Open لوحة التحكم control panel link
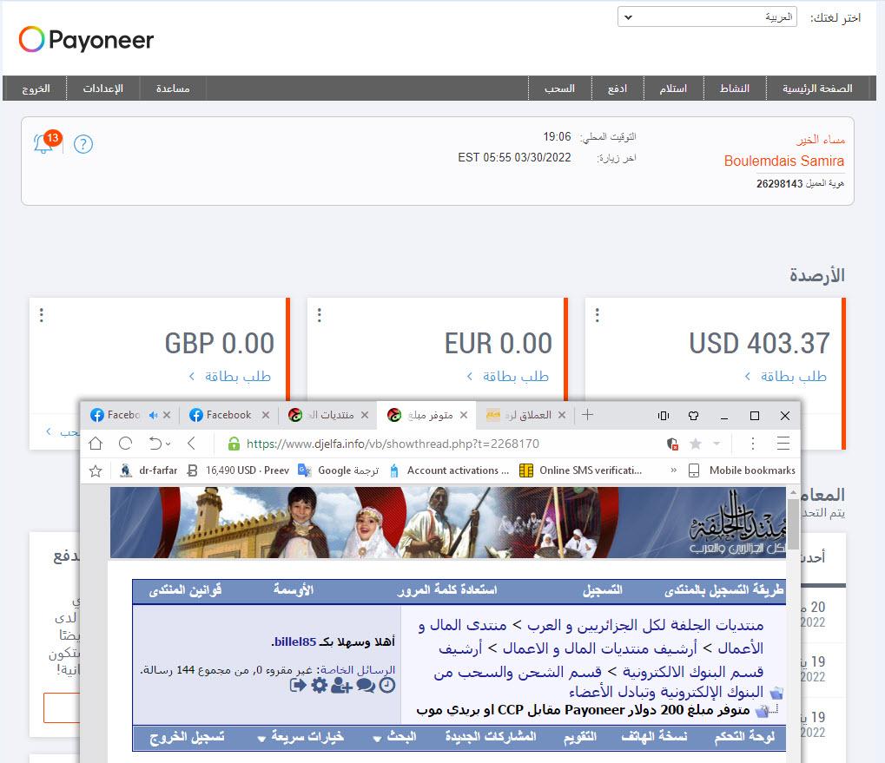This screenshot has height=763, width=885. point(744,737)
